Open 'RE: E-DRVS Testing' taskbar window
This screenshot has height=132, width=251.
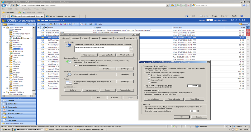pos(91,130)
